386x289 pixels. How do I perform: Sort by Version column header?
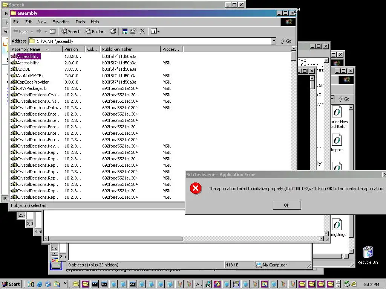pos(74,49)
